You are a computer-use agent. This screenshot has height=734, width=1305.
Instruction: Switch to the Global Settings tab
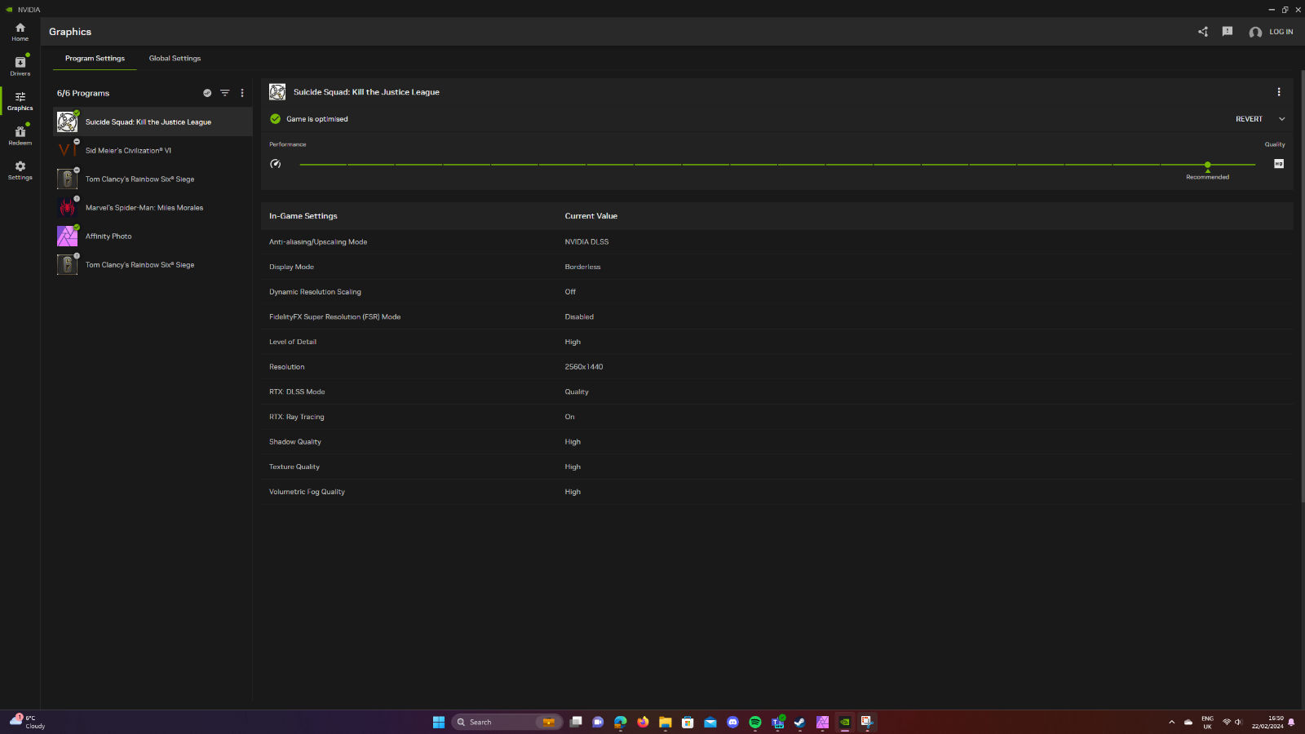coord(175,58)
